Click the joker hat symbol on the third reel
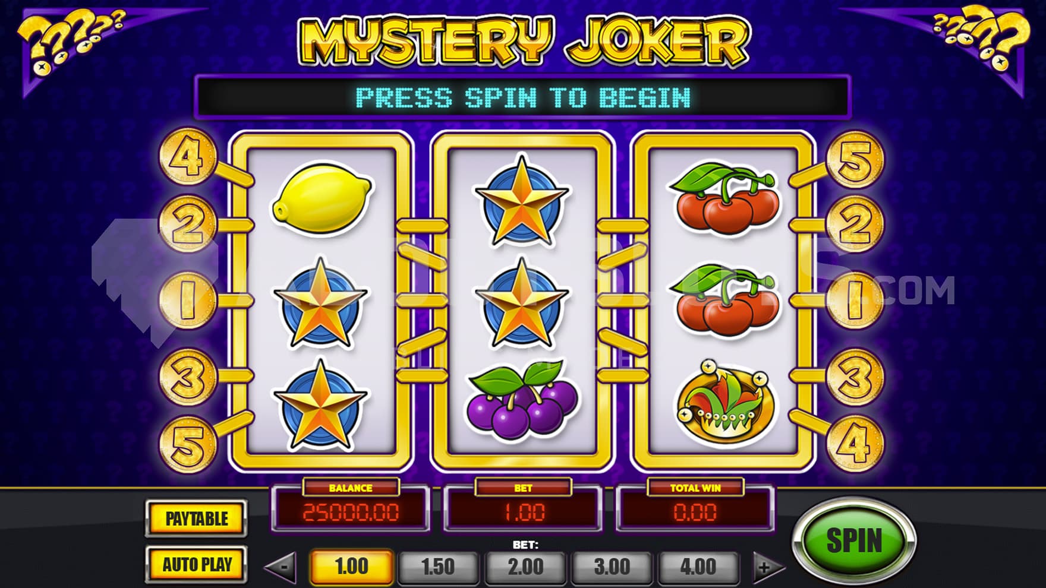This screenshot has width=1046, height=588. click(725, 403)
